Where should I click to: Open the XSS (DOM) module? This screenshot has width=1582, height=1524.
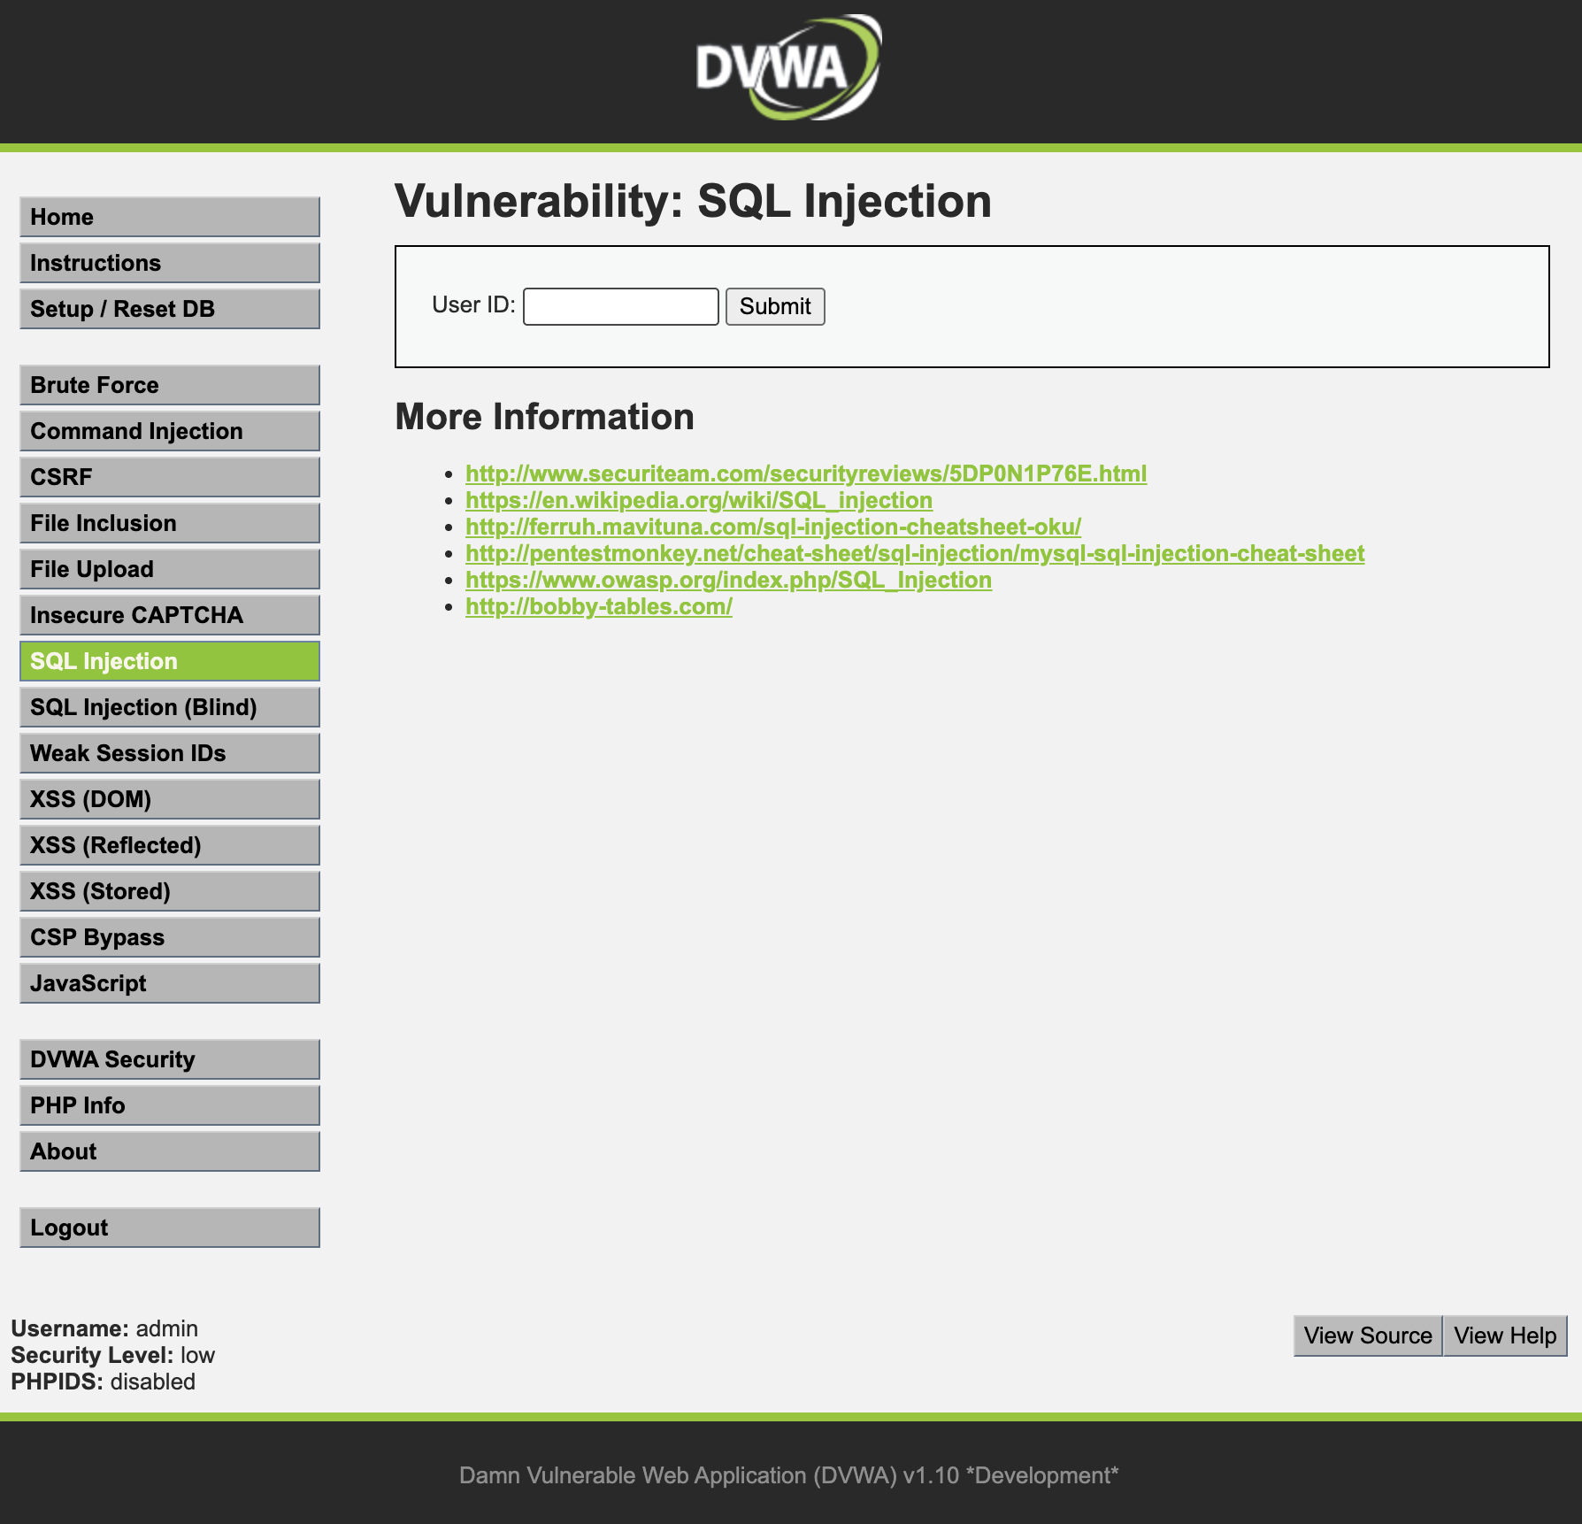[170, 799]
